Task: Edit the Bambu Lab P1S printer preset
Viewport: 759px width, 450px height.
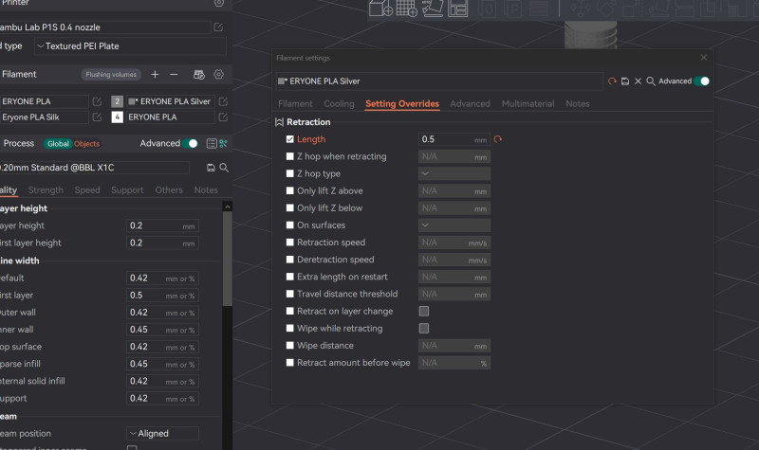Action: point(218,27)
